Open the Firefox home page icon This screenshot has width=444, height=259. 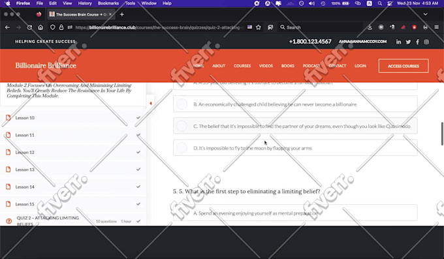(40, 27)
